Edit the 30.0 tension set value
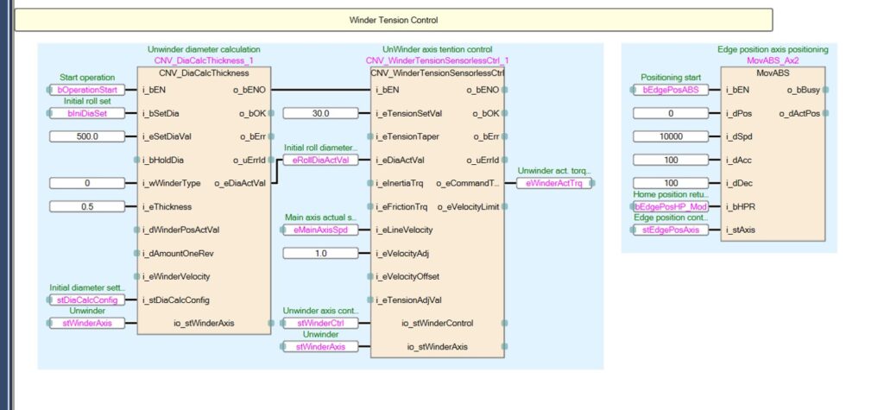This screenshot has width=884, height=410. click(x=320, y=113)
